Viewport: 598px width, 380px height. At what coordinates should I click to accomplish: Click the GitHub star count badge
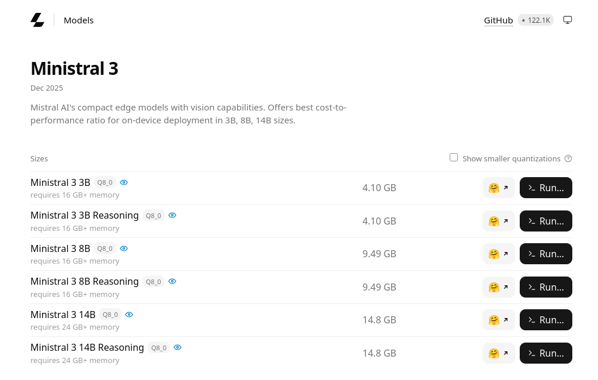[x=536, y=20]
